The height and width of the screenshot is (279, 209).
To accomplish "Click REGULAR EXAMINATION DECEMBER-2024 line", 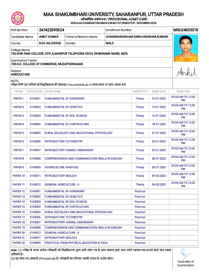I will point(113,23).
